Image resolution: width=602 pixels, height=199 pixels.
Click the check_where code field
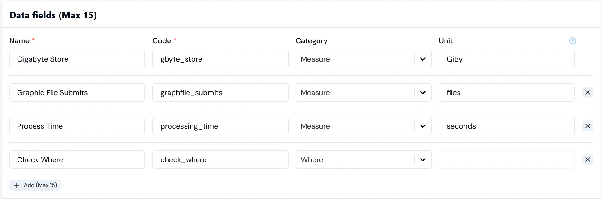[220, 159]
